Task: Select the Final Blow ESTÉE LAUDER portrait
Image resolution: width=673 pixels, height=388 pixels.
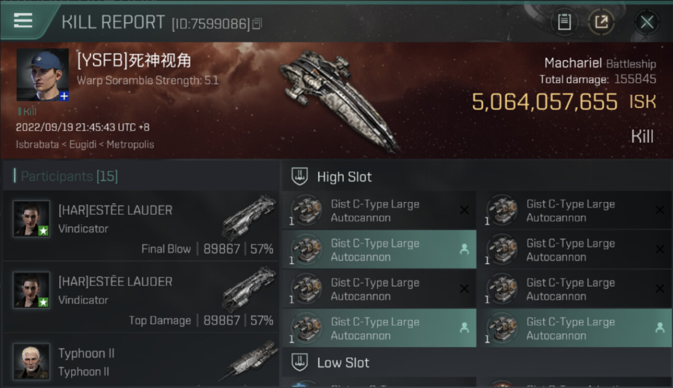Action: click(32, 219)
